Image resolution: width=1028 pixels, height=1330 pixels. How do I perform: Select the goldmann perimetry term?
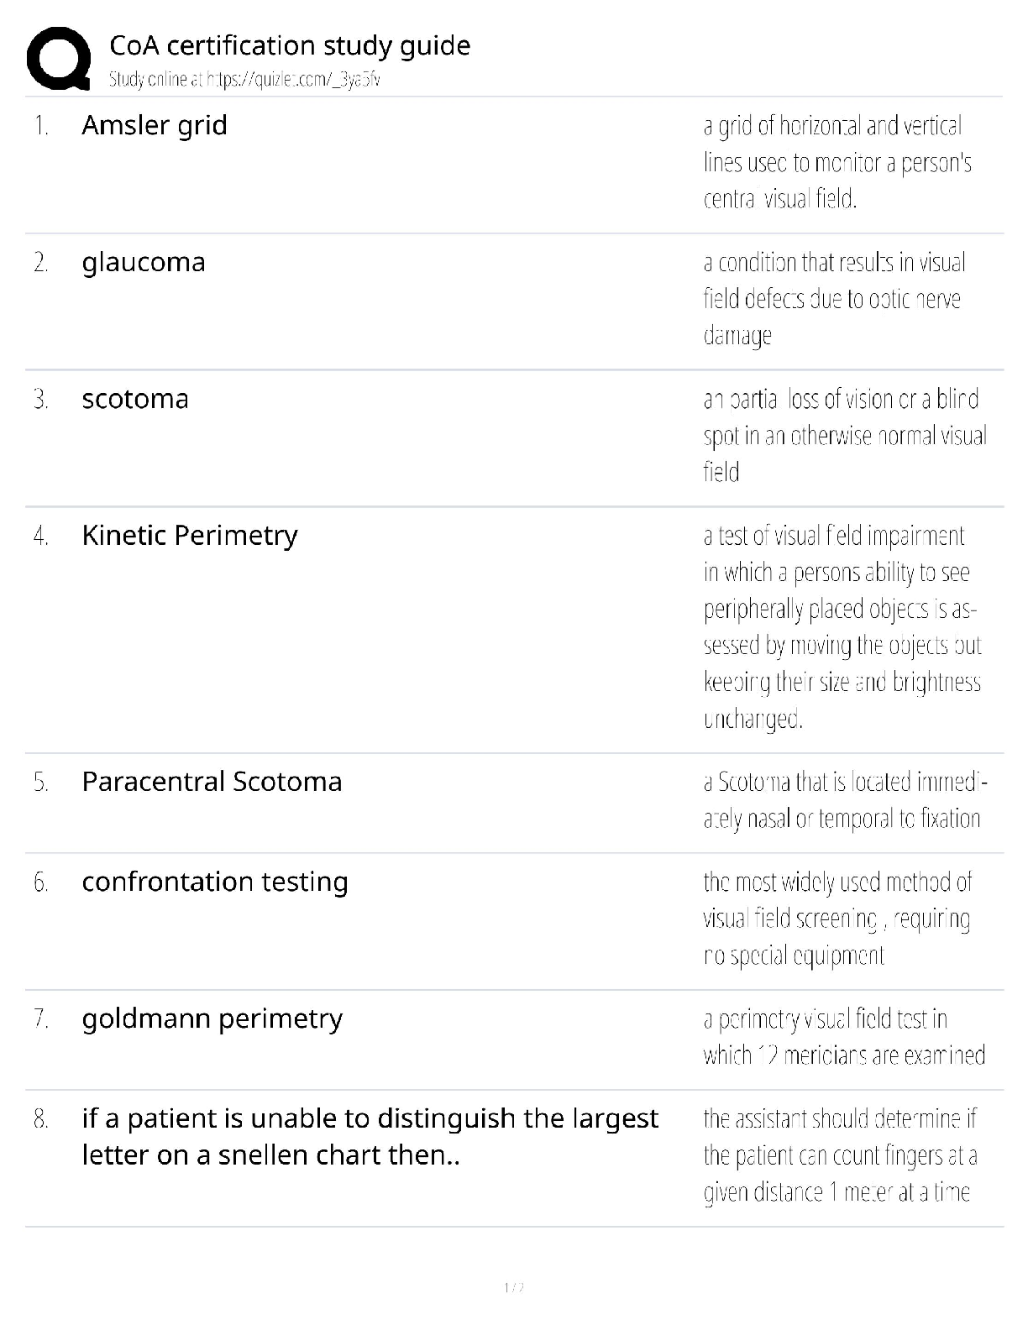point(212,1018)
